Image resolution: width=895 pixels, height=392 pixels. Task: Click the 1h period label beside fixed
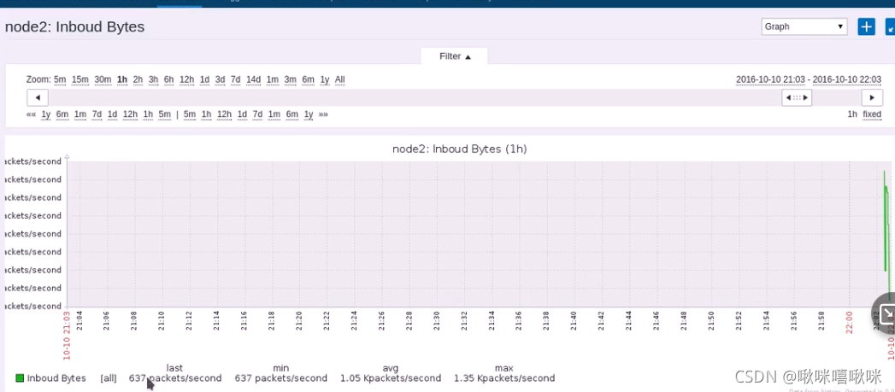(851, 114)
